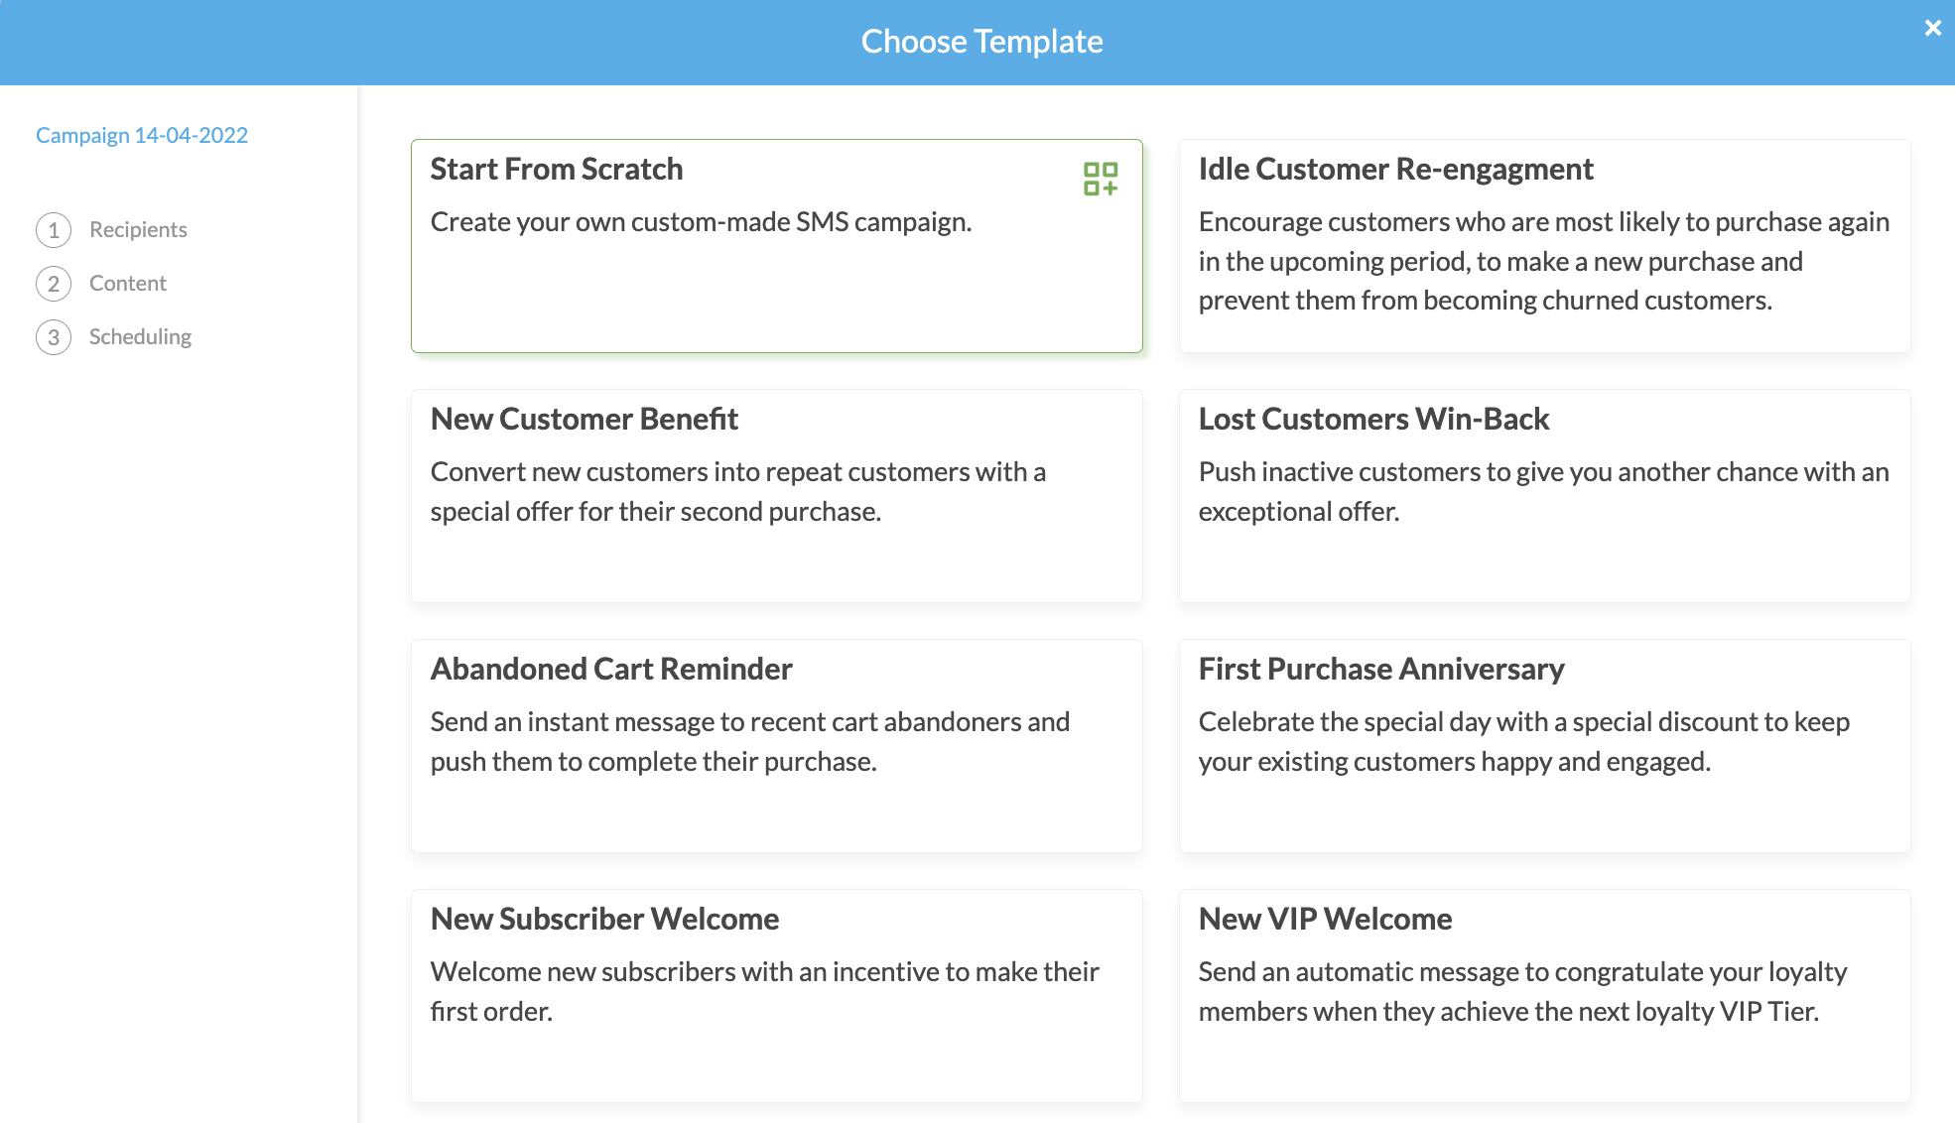The height and width of the screenshot is (1123, 1955).
Task: Choose the Abandoned Cart Reminder template
Action: click(776, 746)
